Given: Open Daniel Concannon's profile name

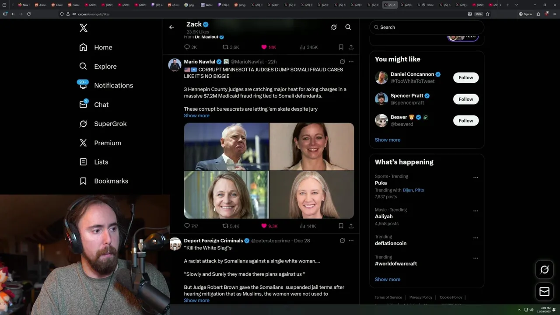Looking at the screenshot, I should click(x=412, y=74).
